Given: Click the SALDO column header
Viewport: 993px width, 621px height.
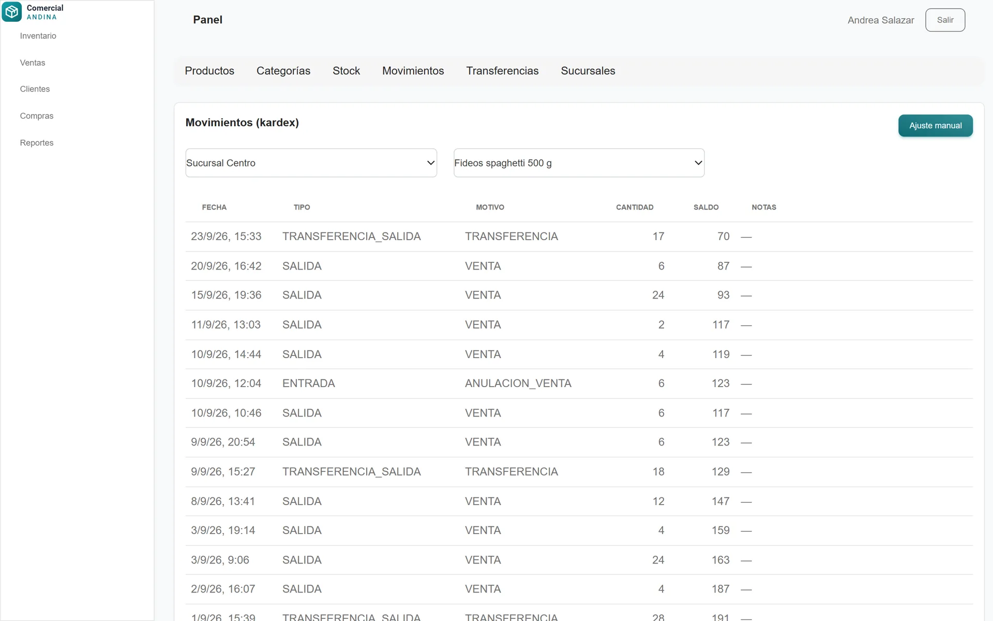Looking at the screenshot, I should point(706,207).
